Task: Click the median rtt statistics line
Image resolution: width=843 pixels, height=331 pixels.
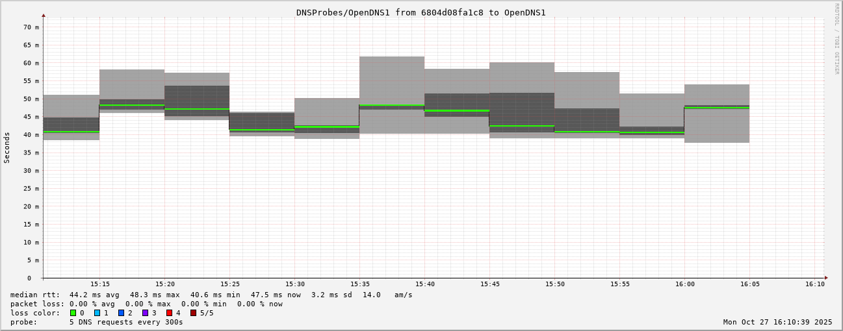Action: [211, 295]
